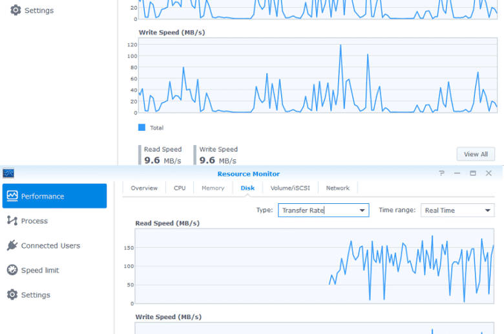
Task: Click the Performance chart icon in sidebar
Action: (x=12, y=196)
